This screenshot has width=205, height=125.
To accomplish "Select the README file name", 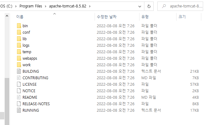I will (30, 97).
